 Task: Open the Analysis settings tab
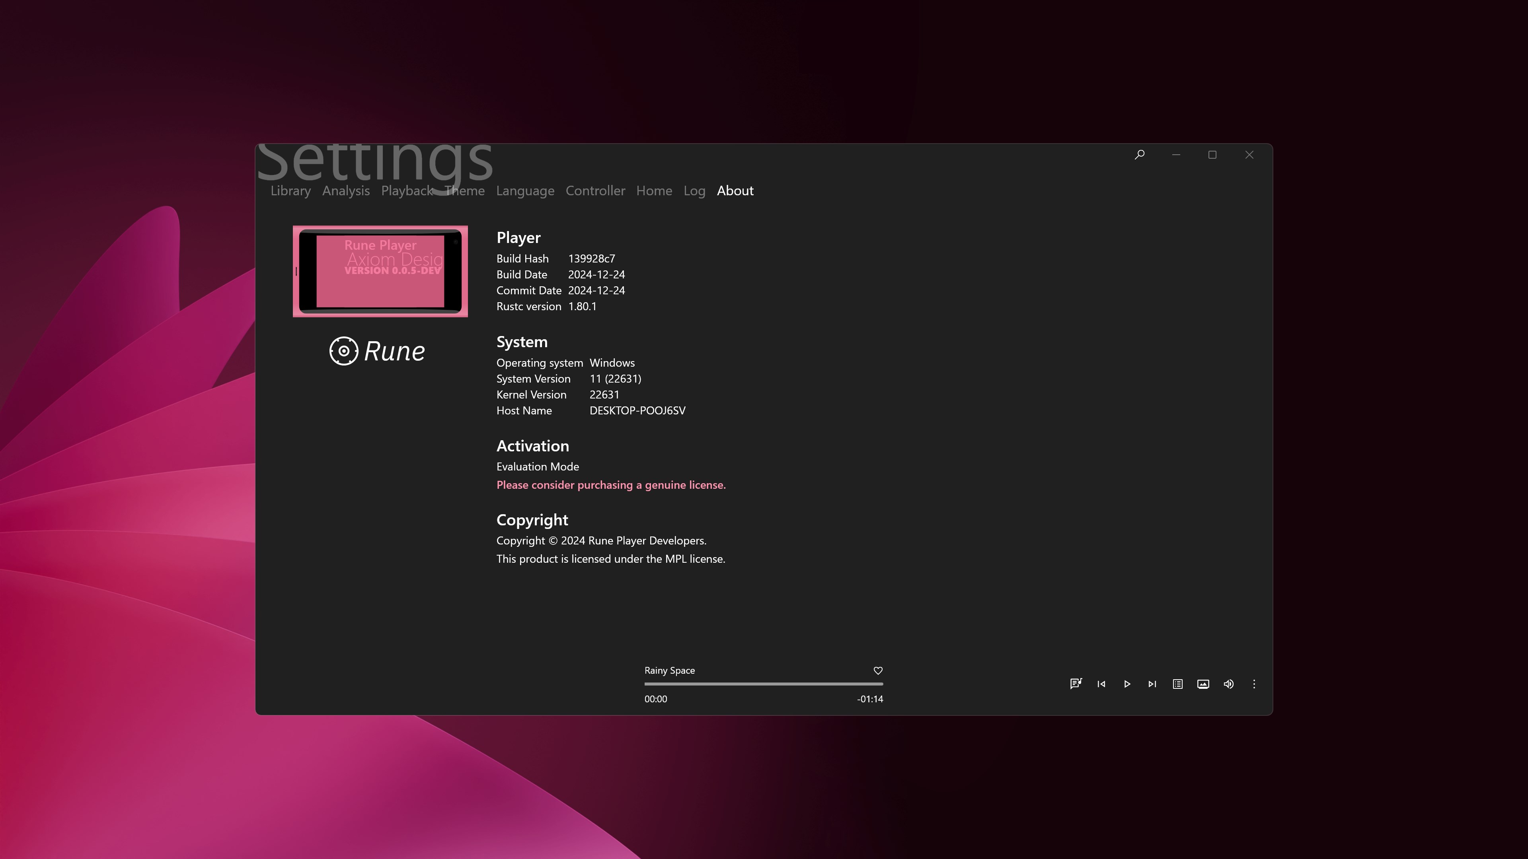point(346,191)
